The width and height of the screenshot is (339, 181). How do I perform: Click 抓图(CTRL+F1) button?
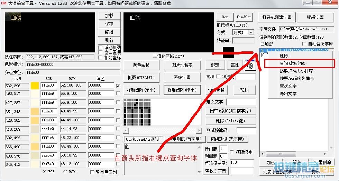[x=141, y=78]
